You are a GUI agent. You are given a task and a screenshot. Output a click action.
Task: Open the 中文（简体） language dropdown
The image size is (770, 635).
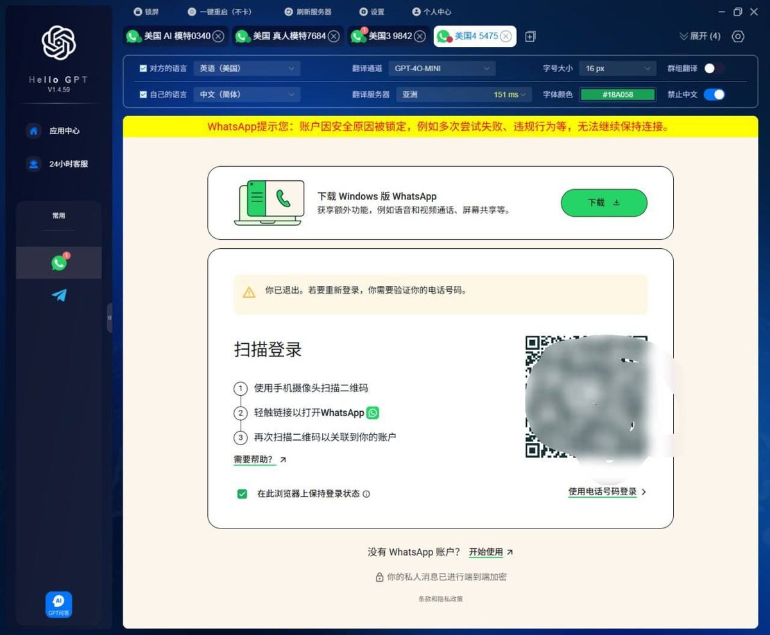(246, 94)
